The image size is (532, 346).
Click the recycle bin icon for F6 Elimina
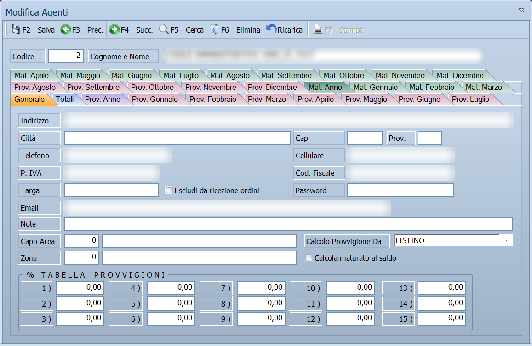[x=214, y=30]
